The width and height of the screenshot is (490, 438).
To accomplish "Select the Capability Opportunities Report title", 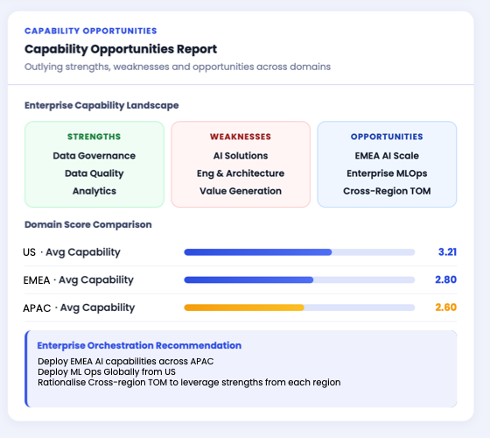I will [x=121, y=49].
